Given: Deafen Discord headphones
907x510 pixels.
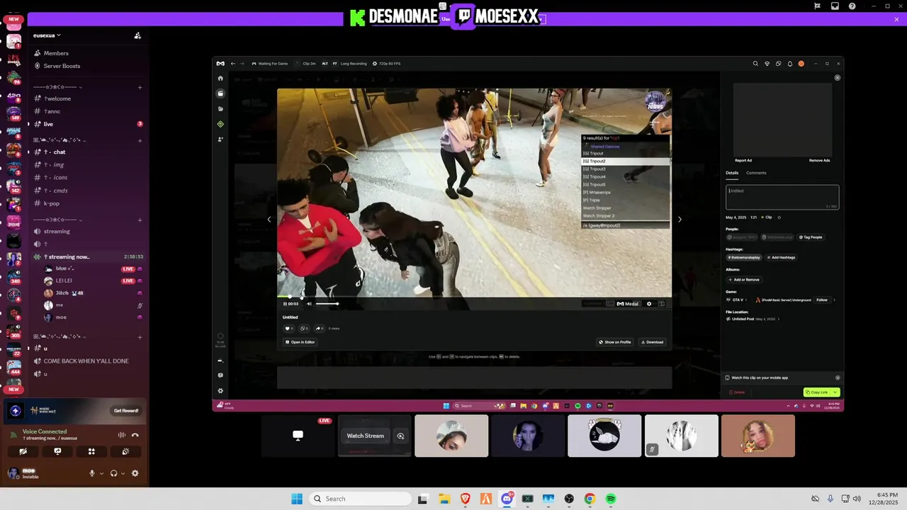Looking at the screenshot, I should [113, 473].
